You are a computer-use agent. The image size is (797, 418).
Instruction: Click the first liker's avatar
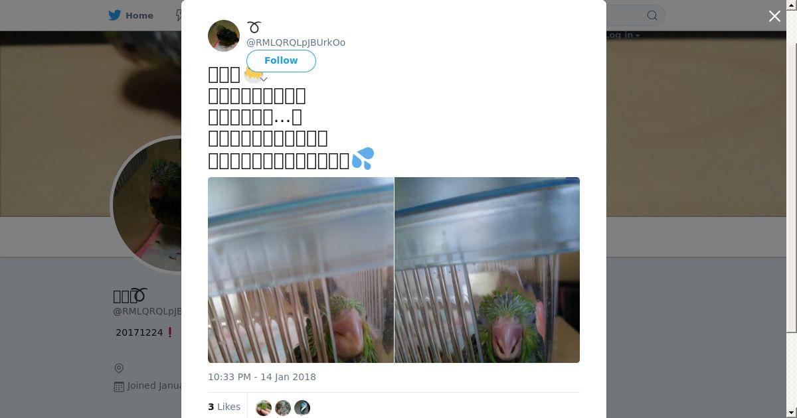click(264, 407)
